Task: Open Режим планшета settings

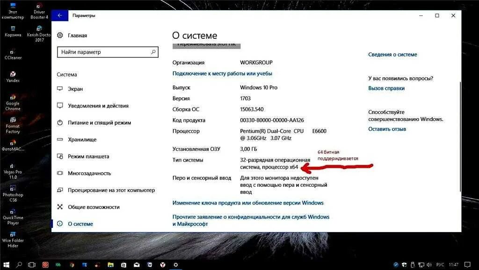Action: 88,156
